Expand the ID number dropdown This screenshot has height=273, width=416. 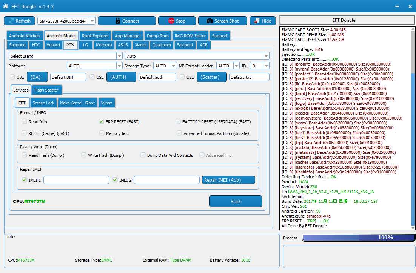click(266, 66)
